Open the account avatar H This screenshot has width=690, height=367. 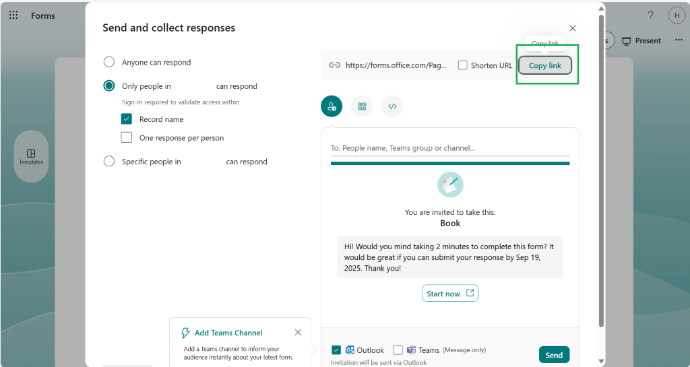pyautogui.click(x=677, y=15)
